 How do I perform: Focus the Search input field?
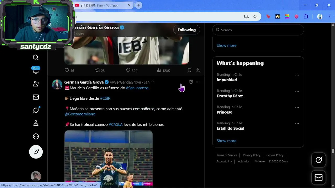click(x=258, y=30)
